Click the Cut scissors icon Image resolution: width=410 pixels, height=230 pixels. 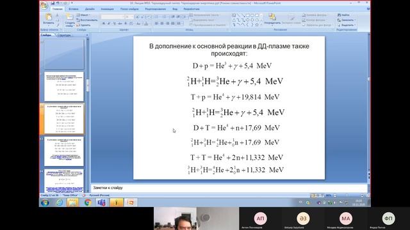pos(58,15)
